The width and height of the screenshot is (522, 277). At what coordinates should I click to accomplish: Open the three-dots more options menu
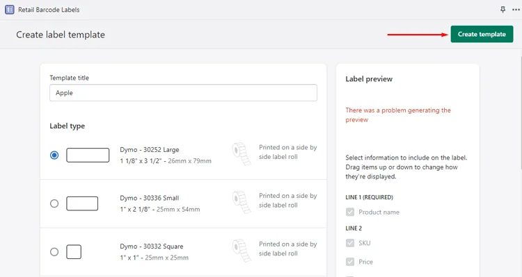point(516,10)
